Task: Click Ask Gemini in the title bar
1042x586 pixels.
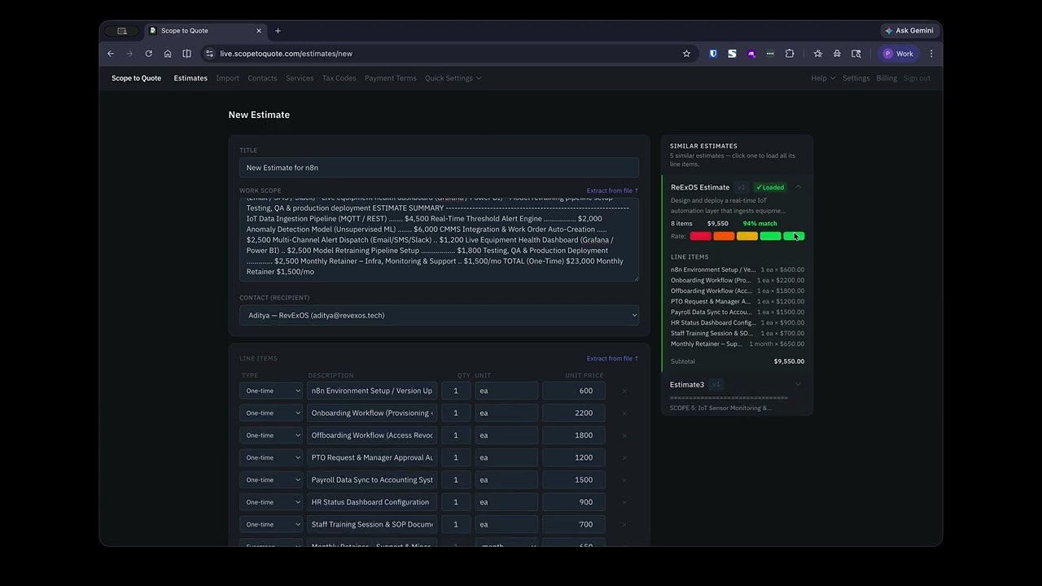Action: (x=908, y=31)
